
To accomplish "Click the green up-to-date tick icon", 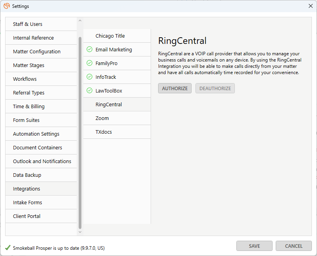I will click(8, 247).
